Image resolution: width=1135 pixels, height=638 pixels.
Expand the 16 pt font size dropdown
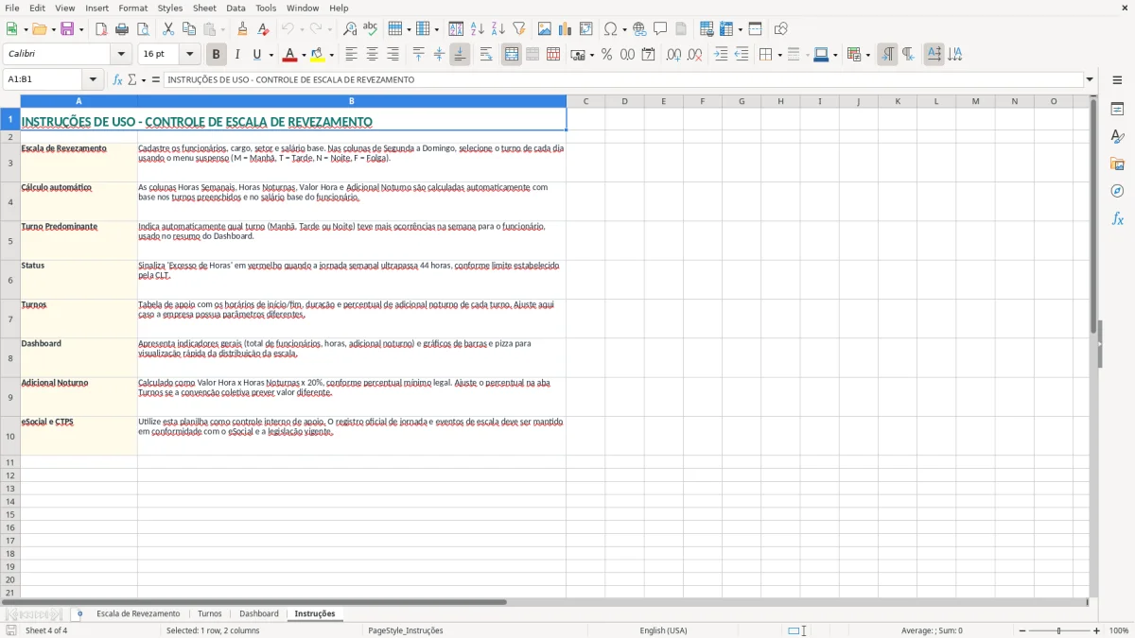pyautogui.click(x=189, y=55)
